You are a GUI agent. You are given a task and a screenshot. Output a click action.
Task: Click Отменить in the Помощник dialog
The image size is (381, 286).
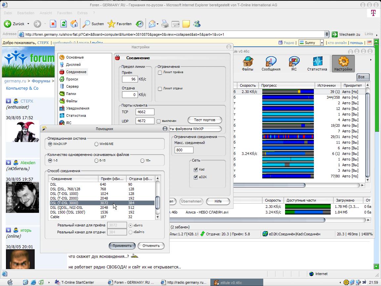[151, 246]
